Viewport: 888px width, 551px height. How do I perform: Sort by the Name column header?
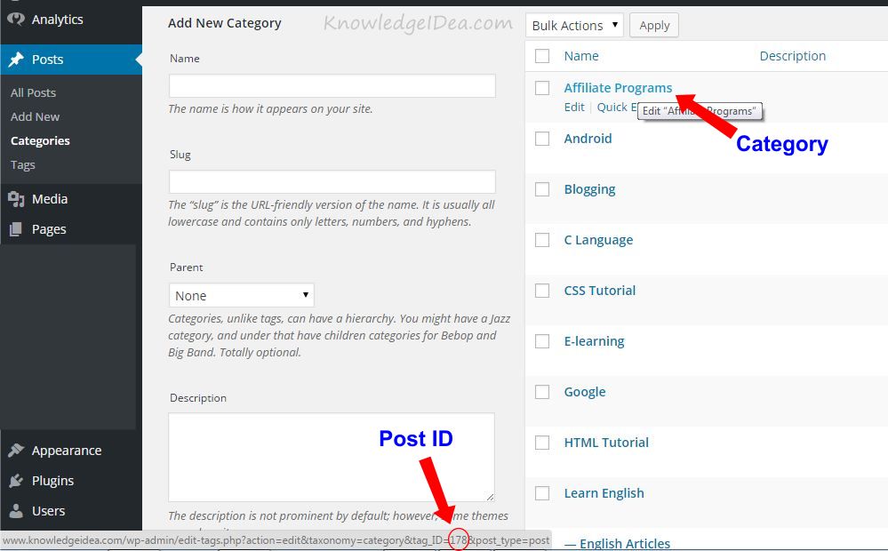581,56
